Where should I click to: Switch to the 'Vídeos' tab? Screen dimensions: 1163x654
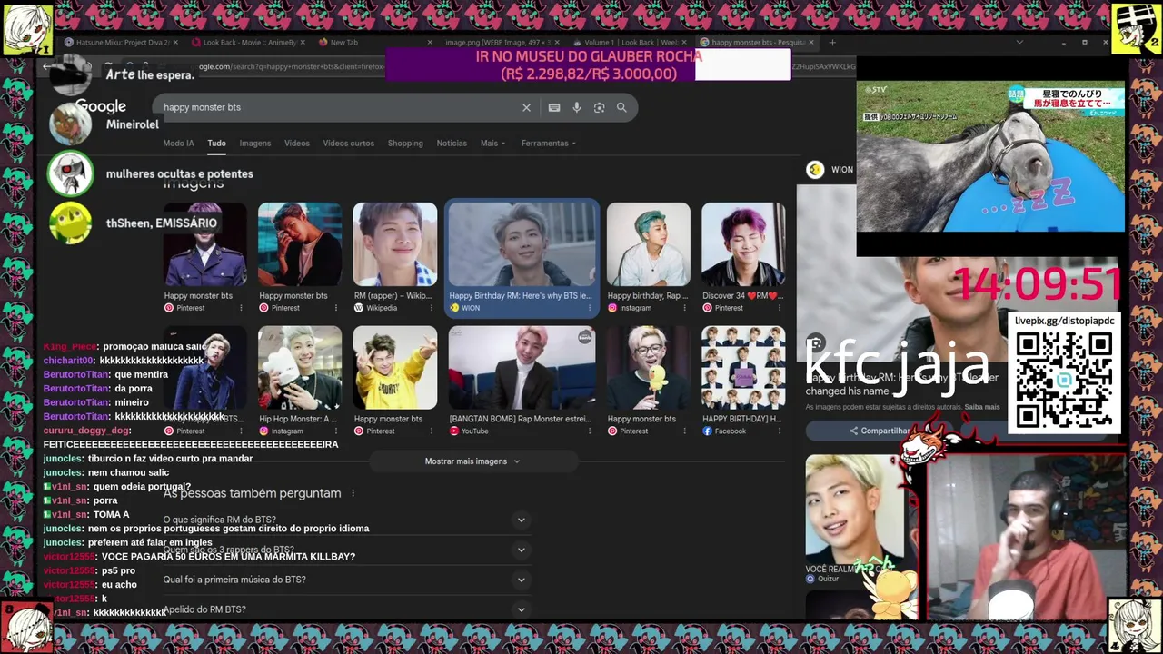297,143
